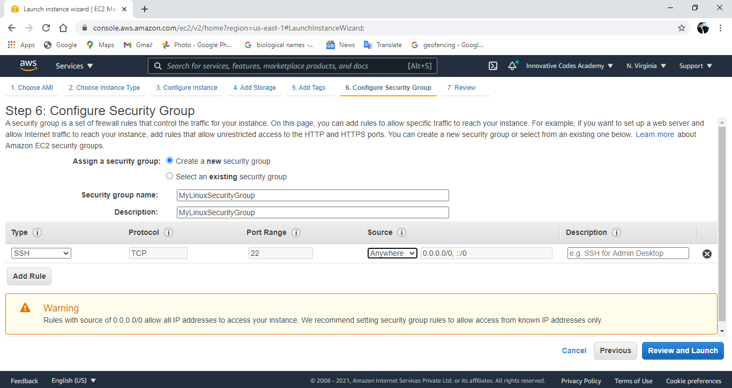The image size is (732, 388).
Task: Open the Services menu
Action: [x=74, y=65]
